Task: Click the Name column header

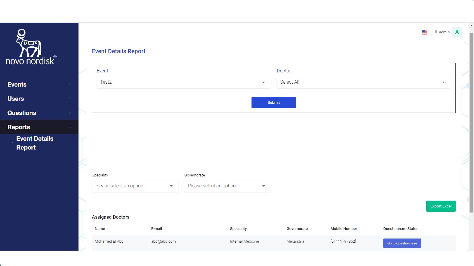Action: 100,229
